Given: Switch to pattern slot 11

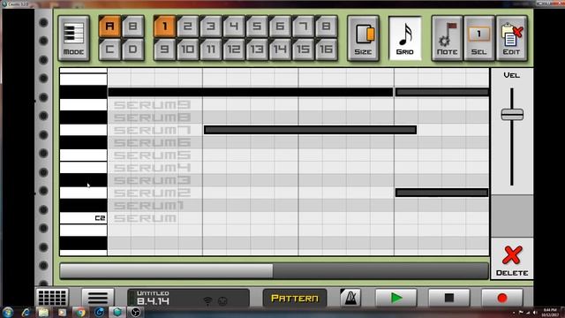Looking at the screenshot, I should coord(211,49).
